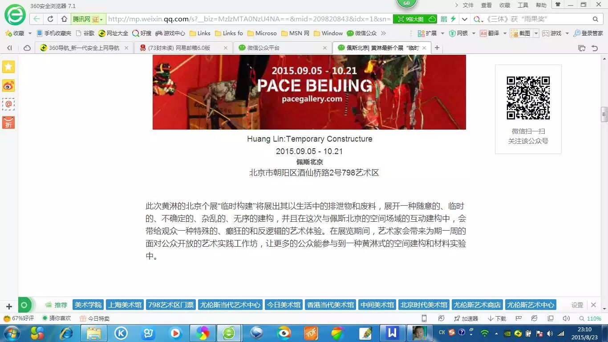Open the Links fo bookmark folder
This screenshot has width=608, height=342.
tap(229, 33)
